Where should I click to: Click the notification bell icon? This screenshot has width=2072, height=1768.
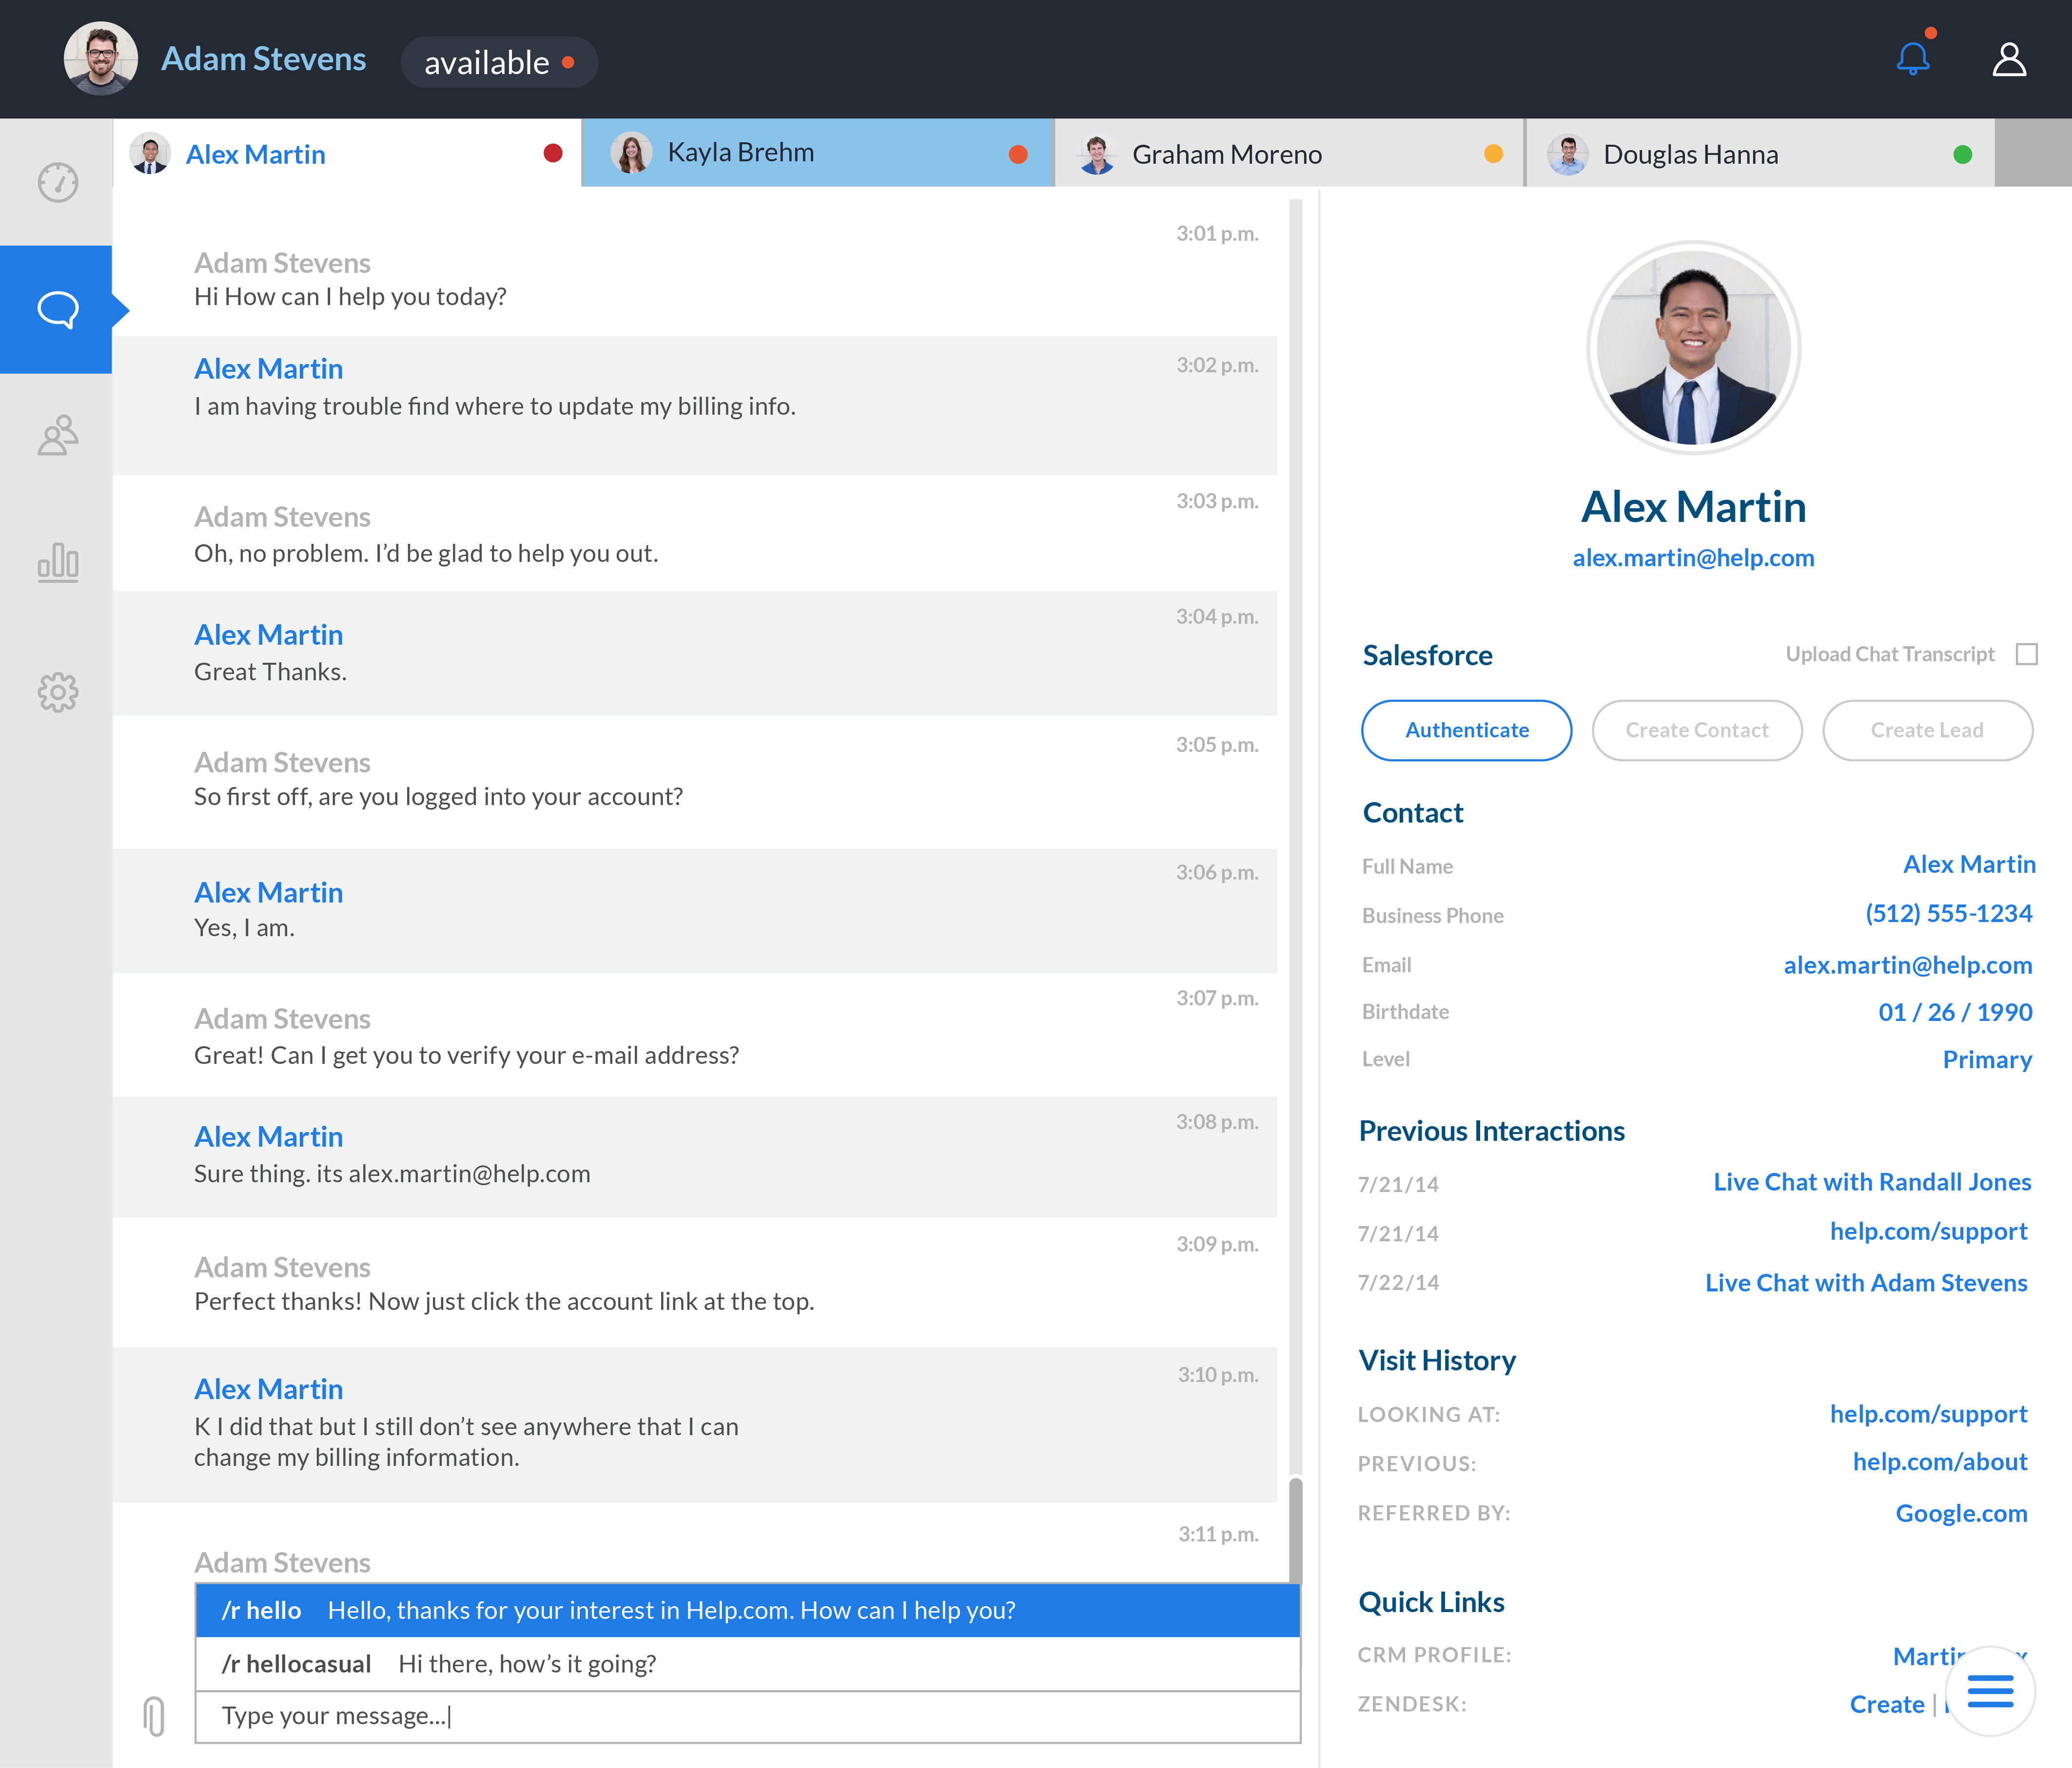1912,59
